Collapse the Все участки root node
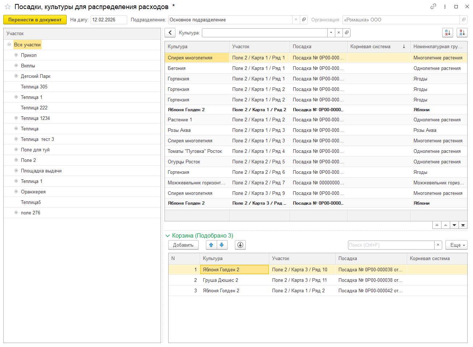Image resolution: width=473 pixels, height=347 pixels. click(9, 45)
